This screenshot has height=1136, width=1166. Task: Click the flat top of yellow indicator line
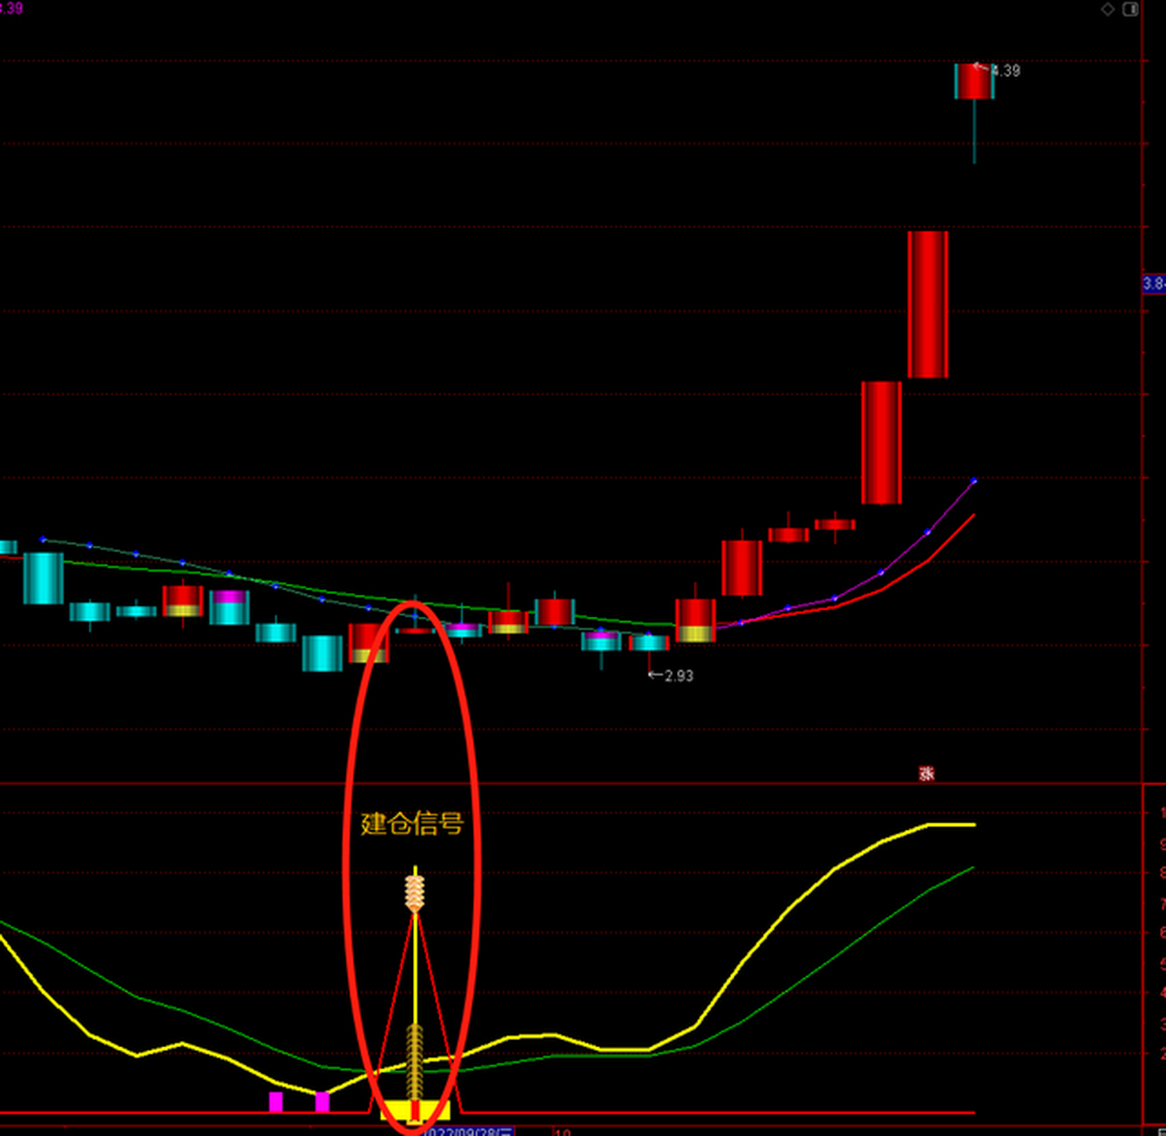pyautogui.click(x=952, y=824)
